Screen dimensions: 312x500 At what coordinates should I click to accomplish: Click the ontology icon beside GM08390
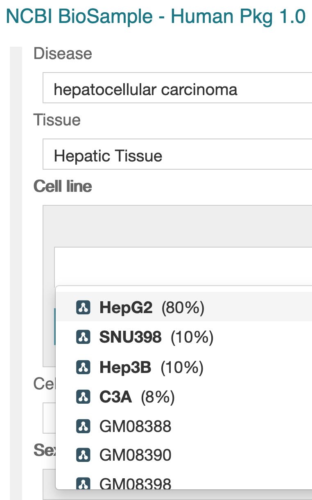(x=83, y=455)
